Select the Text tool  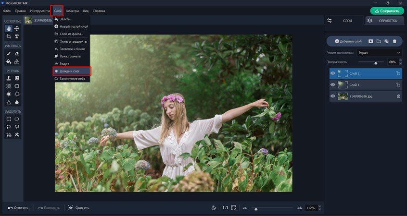[17, 36]
